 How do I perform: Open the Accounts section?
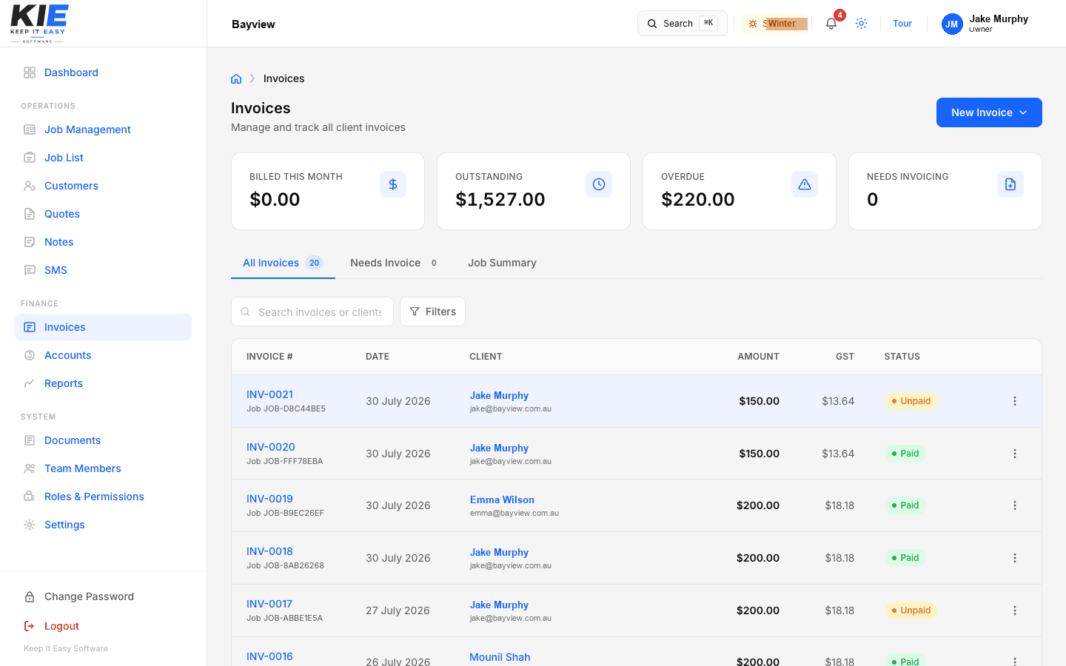[x=103, y=355]
